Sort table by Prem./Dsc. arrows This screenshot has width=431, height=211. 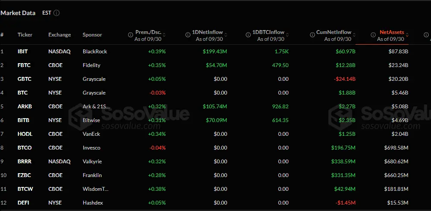(164, 35)
